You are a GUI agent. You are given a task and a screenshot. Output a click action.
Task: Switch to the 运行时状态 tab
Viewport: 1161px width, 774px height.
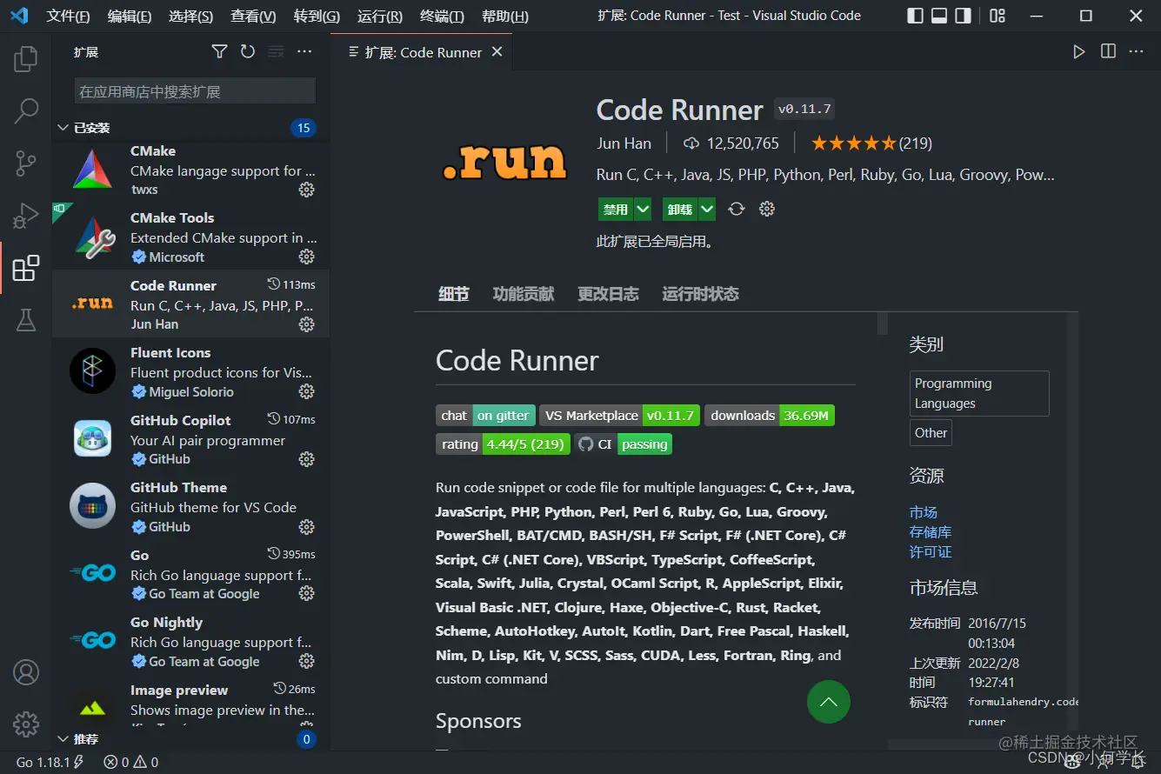pos(700,294)
